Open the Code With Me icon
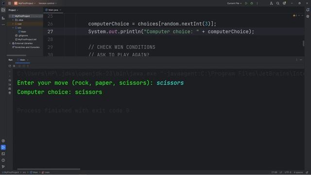 point(271,3)
